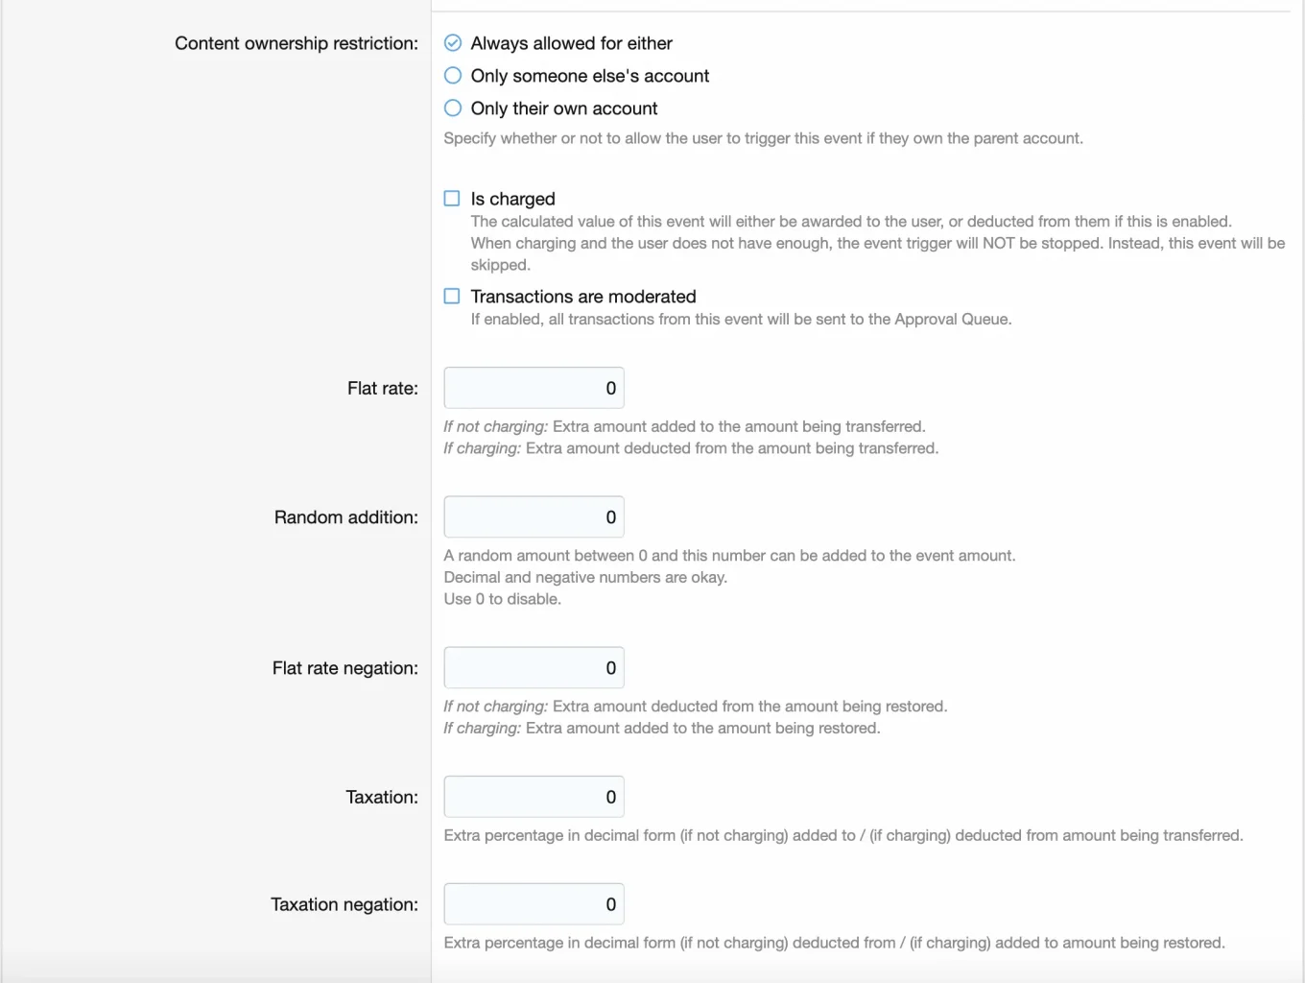
Task: Enable the 'Is charged' checkbox
Action: (452, 199)
